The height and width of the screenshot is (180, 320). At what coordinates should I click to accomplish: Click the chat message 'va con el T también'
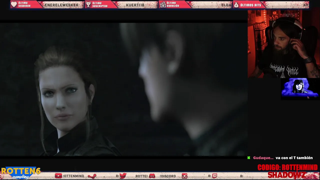click(294, 158)
